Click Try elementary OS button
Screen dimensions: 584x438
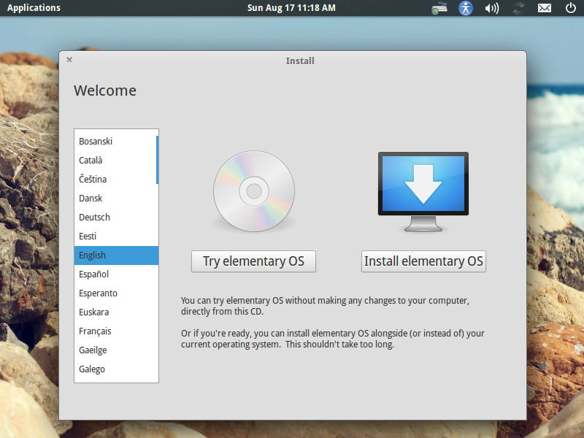253,261
